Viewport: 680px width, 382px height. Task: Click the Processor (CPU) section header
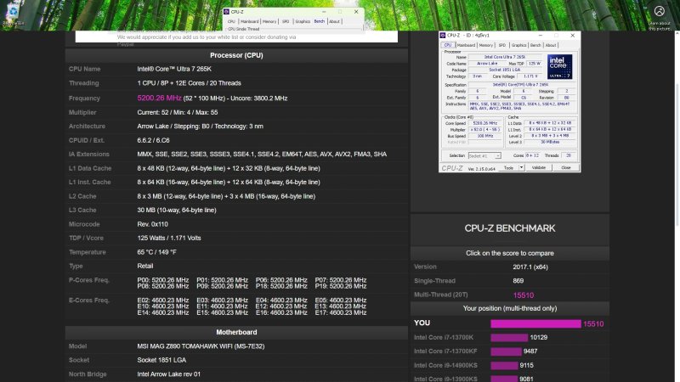[236, 55]
